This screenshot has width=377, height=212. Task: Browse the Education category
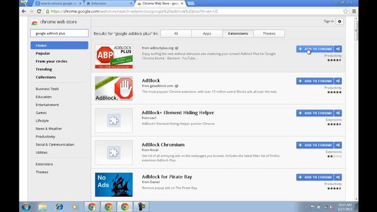(x=44, y=97)
